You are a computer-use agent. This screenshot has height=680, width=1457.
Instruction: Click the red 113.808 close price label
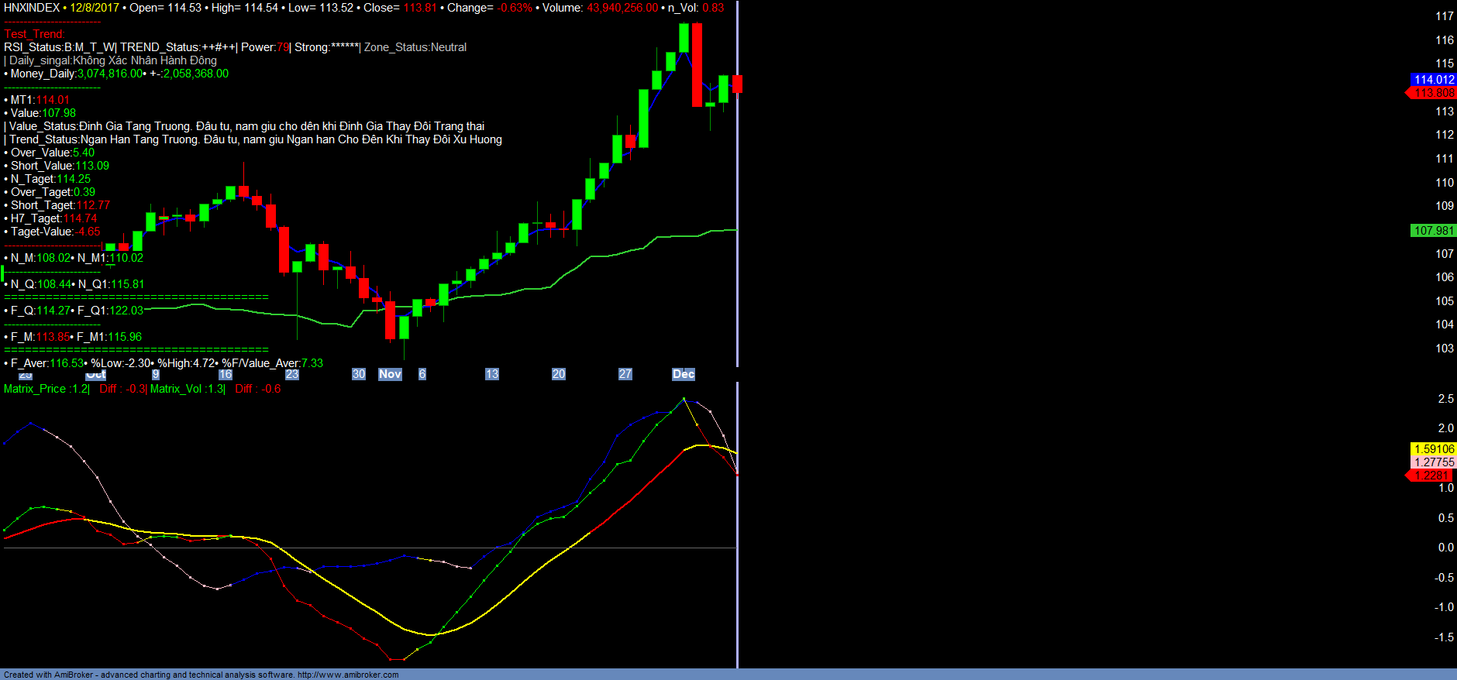[x=1433, y=93]
